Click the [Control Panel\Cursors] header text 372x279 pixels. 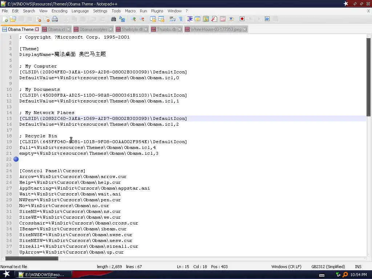coord(52,171)
